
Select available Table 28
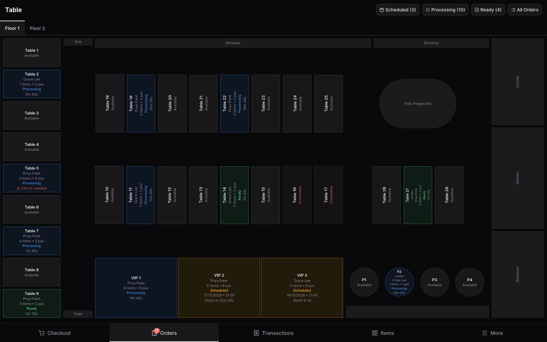(449, 195)
